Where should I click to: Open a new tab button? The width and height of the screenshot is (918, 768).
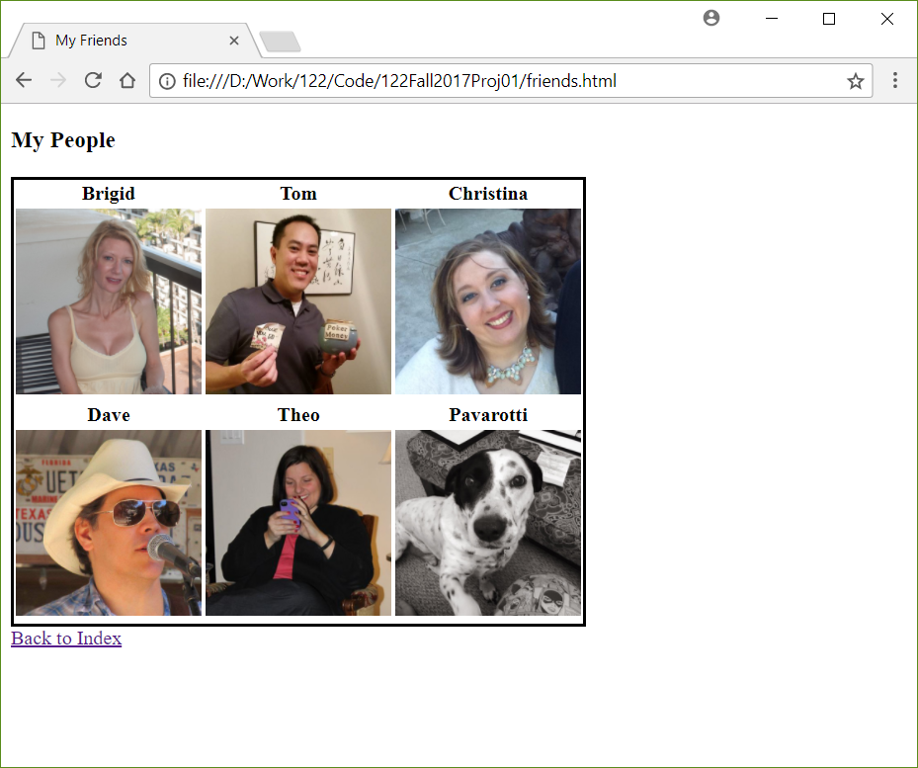(280, 42)
